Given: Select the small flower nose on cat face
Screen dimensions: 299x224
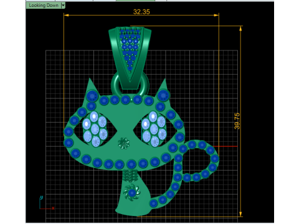Looking at the screenshot, I should (x=124, y=143).
